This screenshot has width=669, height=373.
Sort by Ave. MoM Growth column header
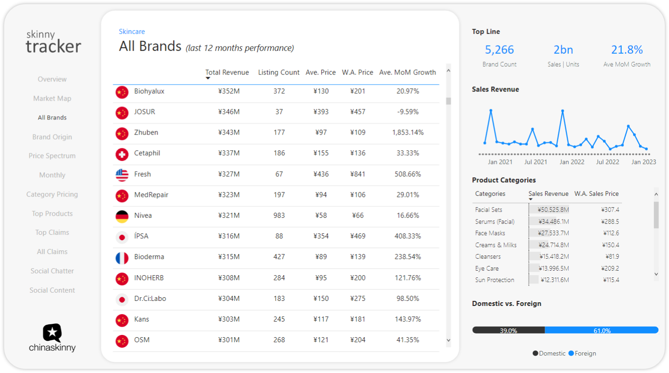408,73
